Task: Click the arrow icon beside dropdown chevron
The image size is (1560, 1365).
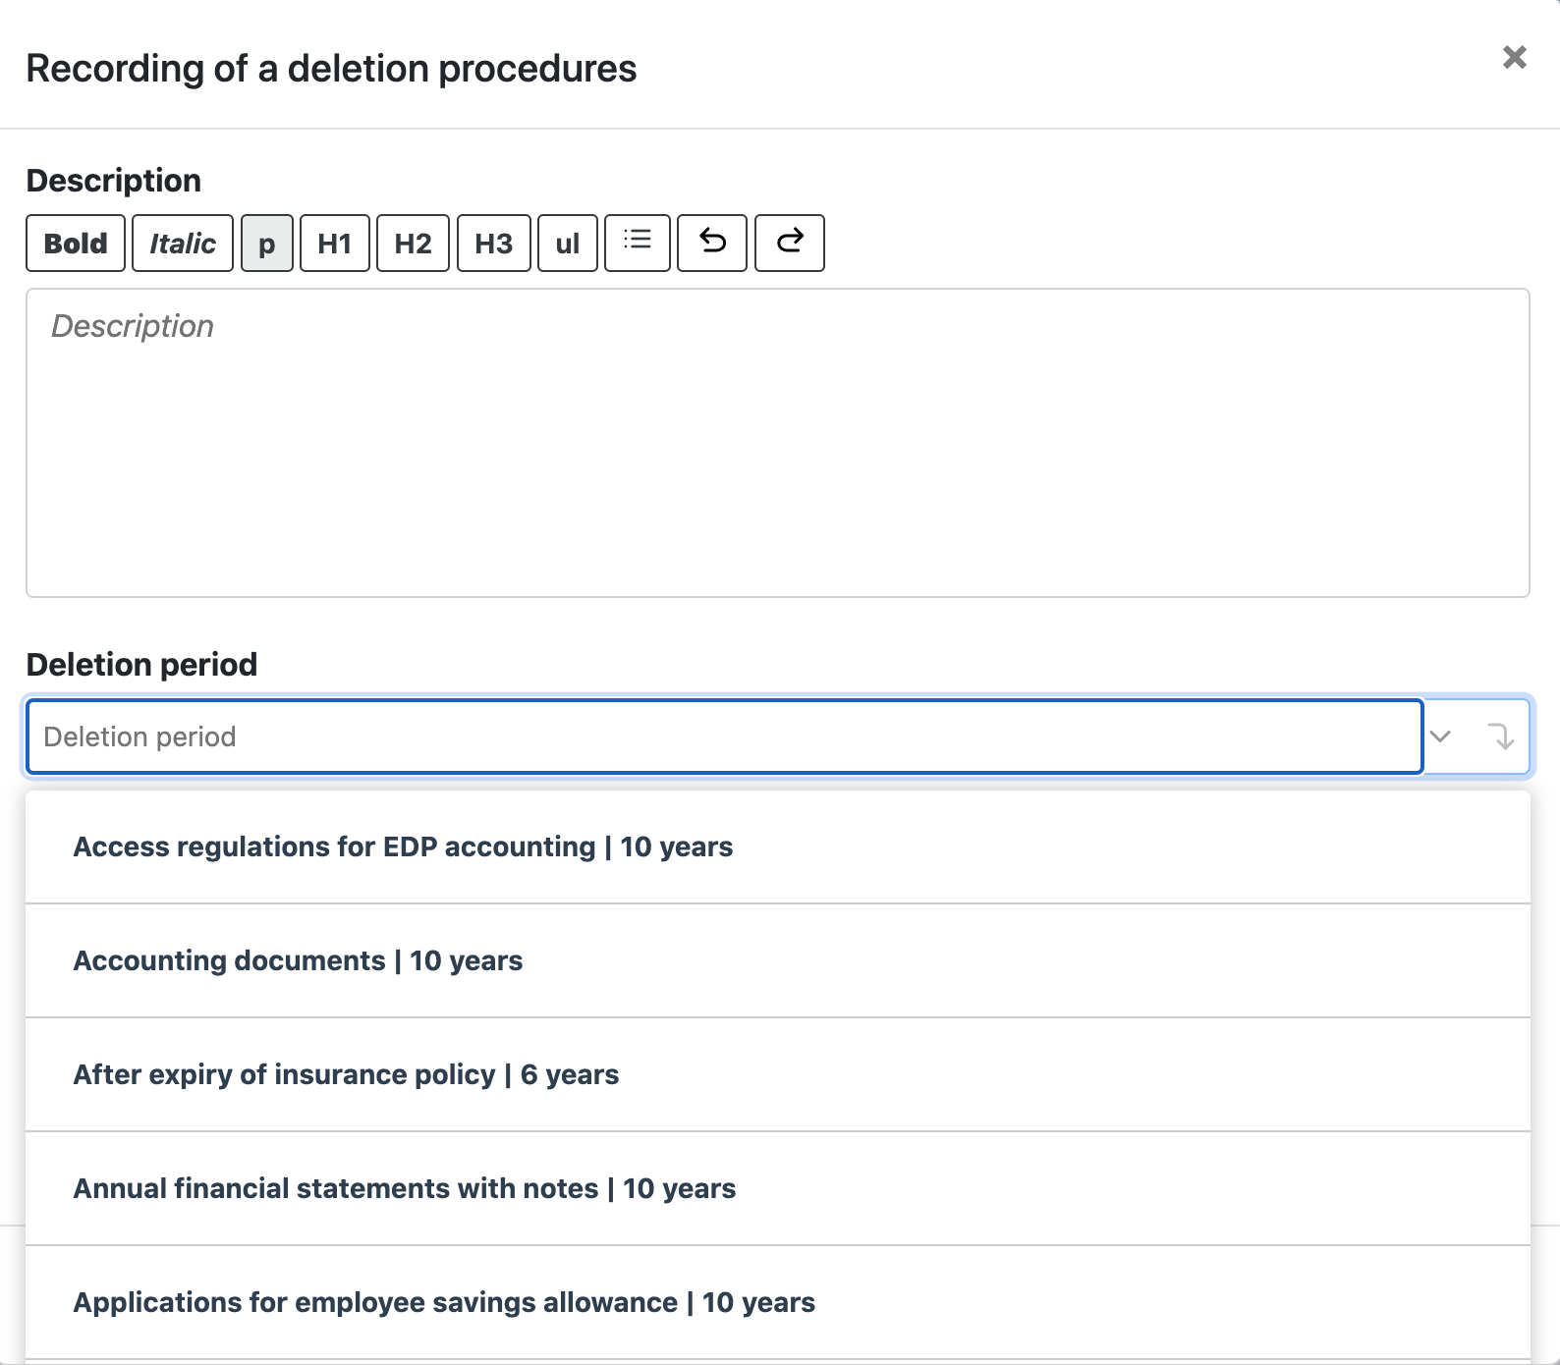Action: coord(1500,737)
